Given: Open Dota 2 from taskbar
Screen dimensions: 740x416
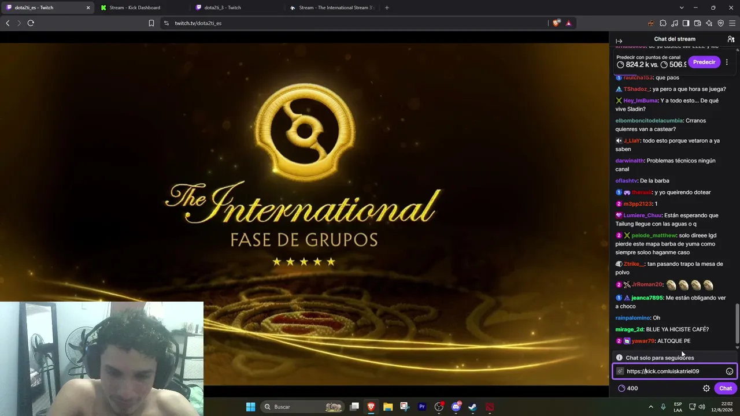Looking at the screenshot, I should coord(490,407).
